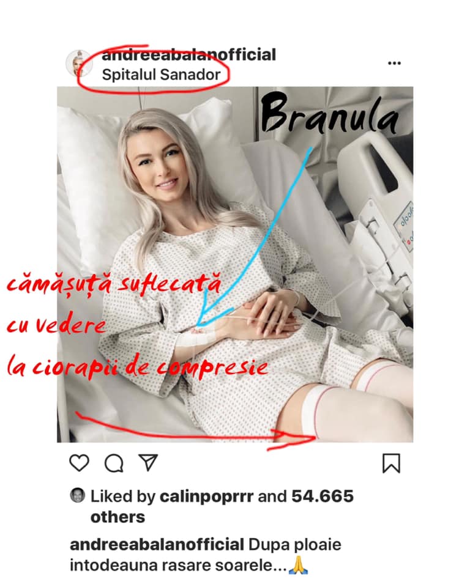
Task: Click the red la ciorapii de compresie text
Action: point(138,367)
